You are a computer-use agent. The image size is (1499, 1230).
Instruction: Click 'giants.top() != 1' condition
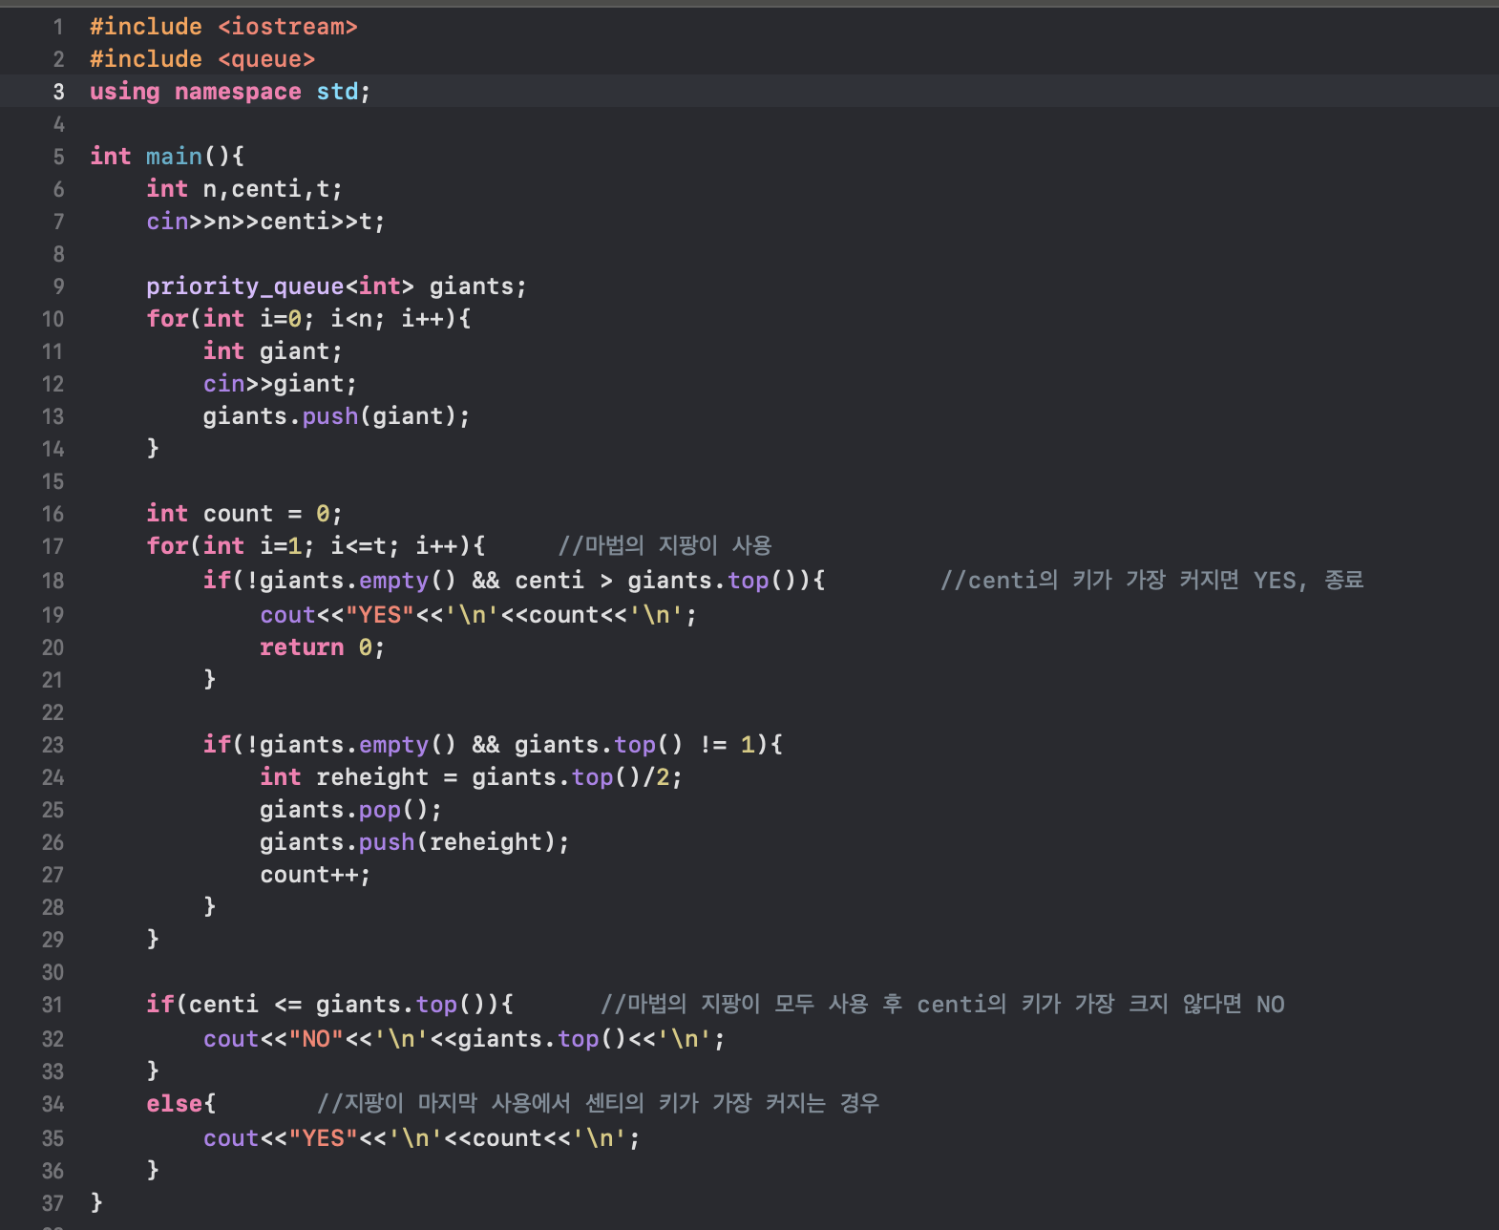pos(635,745)
